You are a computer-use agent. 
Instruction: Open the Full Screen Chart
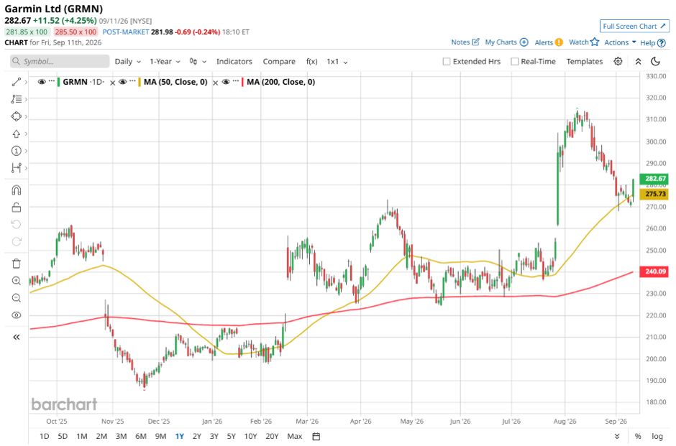634,26
